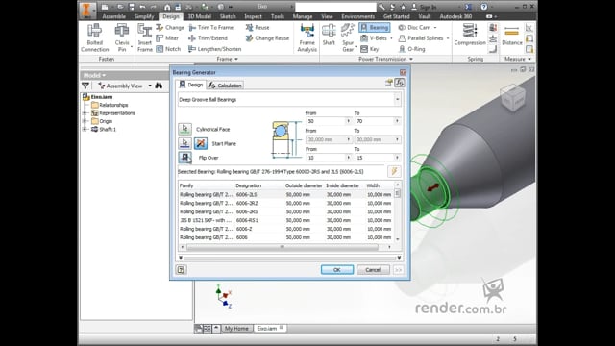The height and width of the screenshot is (346, 615).
Task: Expand the Shaft:1 tree node
Action: click(x=85, y=129)
